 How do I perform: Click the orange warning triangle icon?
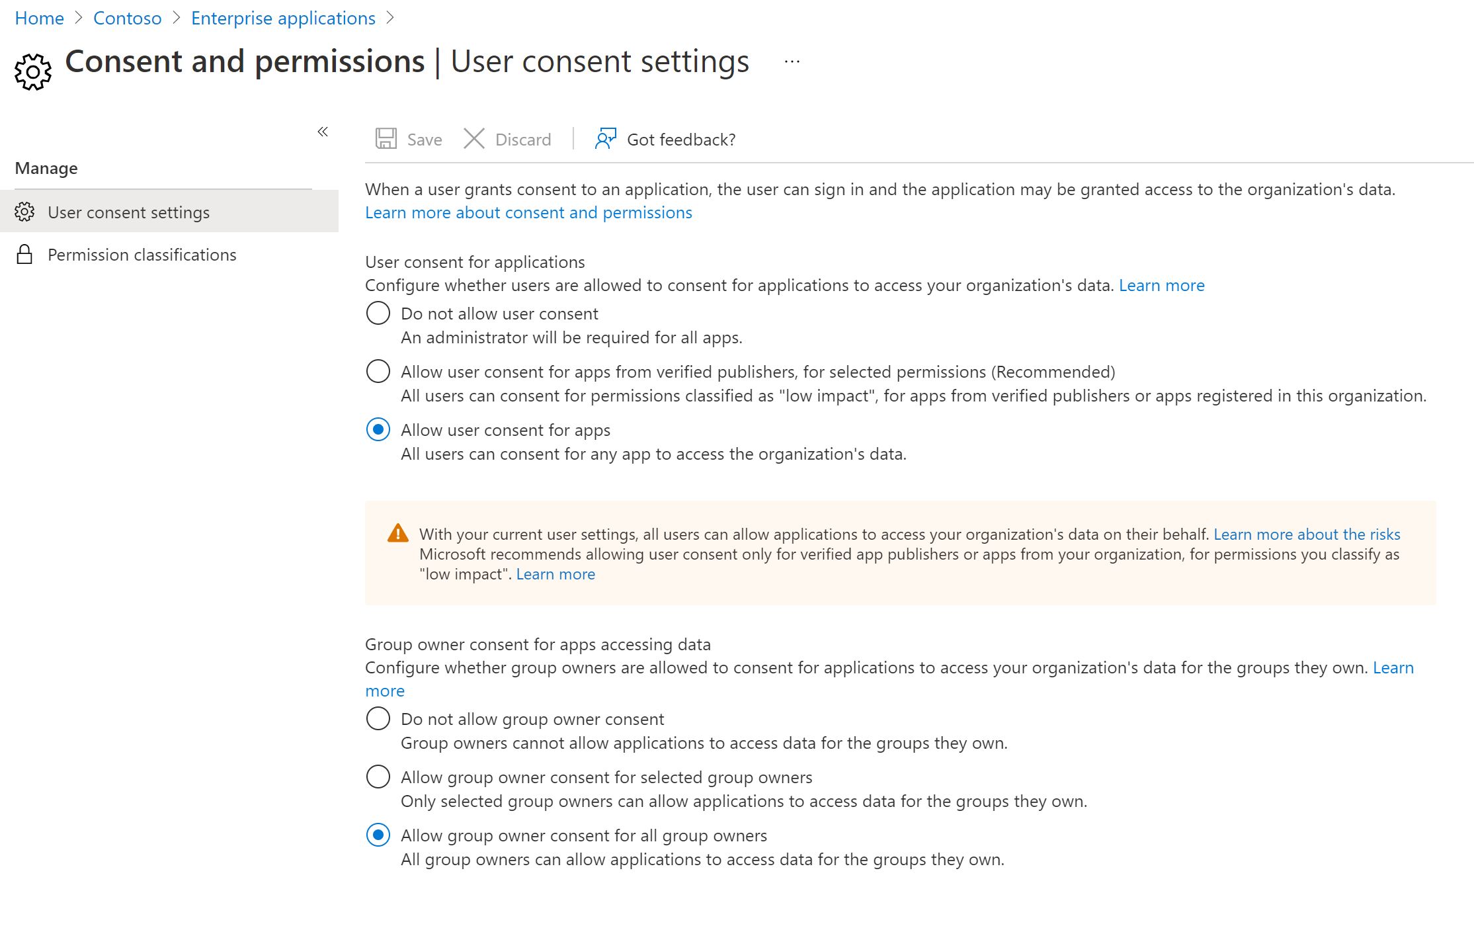point(398,533)
